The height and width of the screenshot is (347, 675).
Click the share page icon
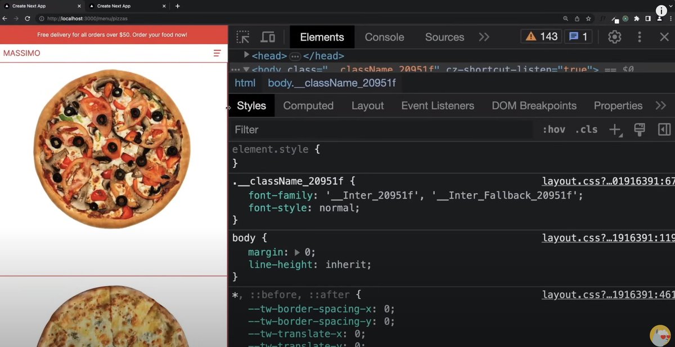click(x=577, y=19)
